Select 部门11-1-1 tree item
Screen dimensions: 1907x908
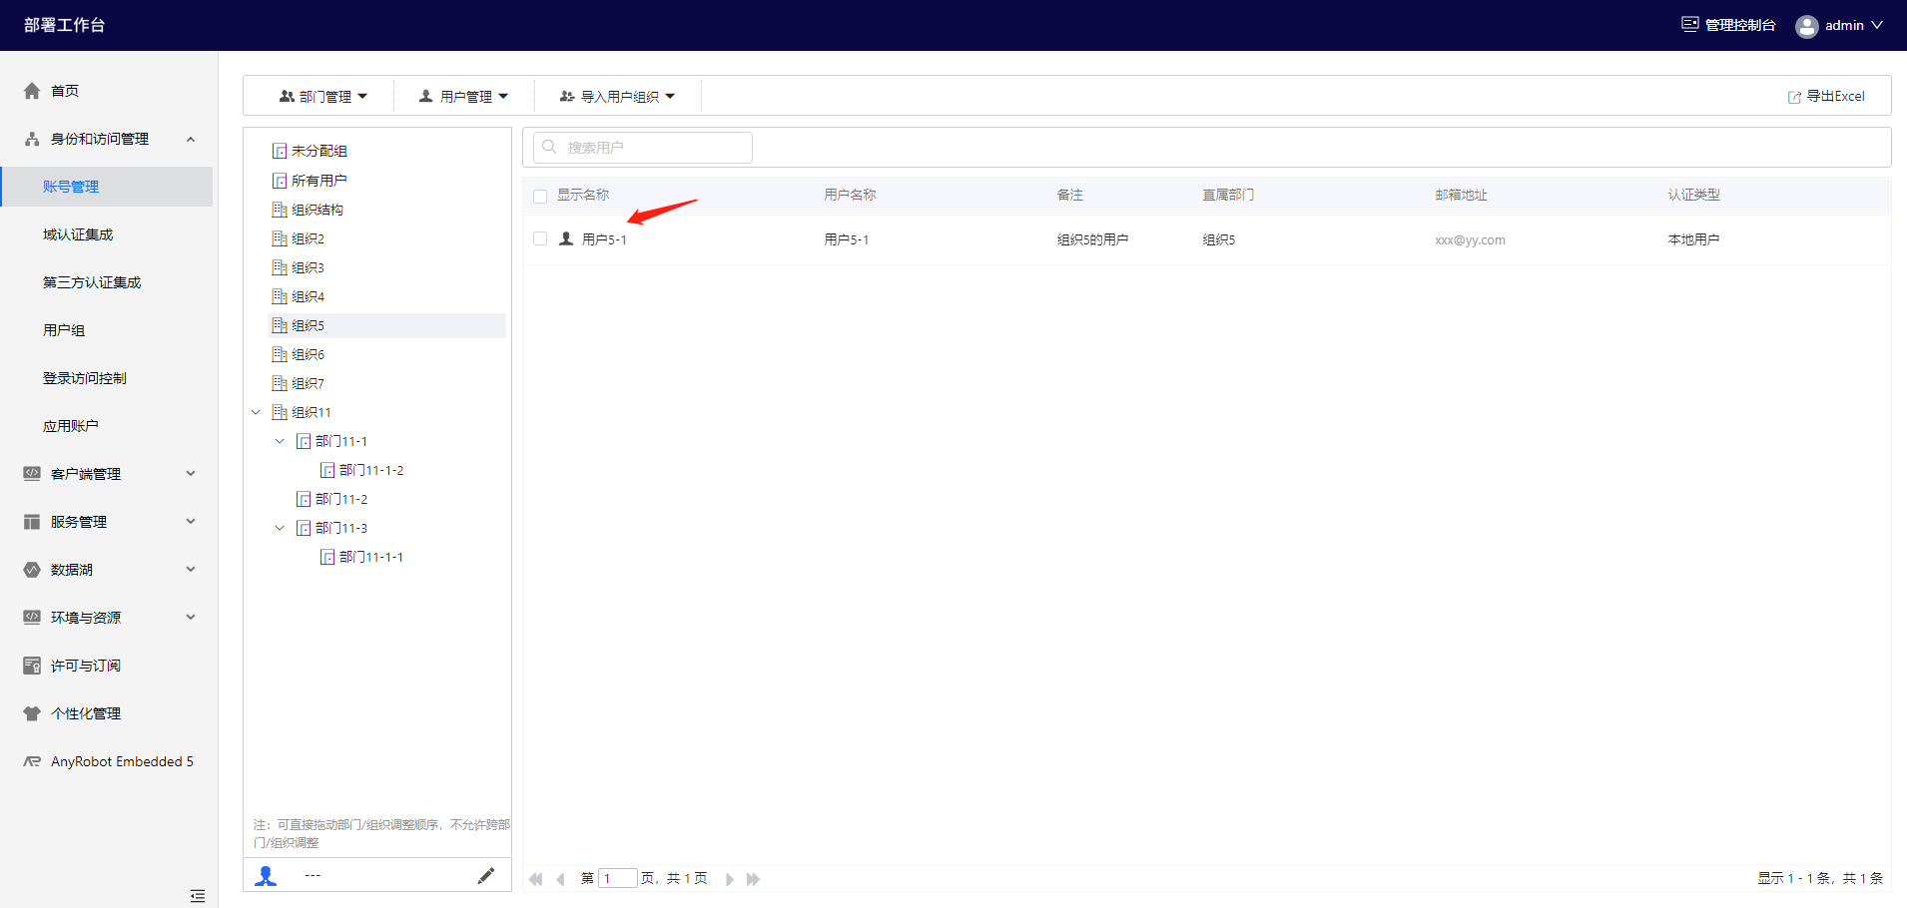click(x=371, y=557)
